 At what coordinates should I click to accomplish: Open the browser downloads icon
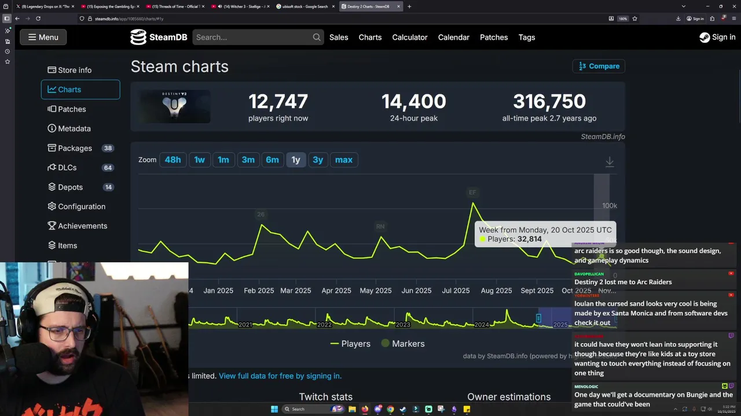pyautogui.click(x=678, y=18)
